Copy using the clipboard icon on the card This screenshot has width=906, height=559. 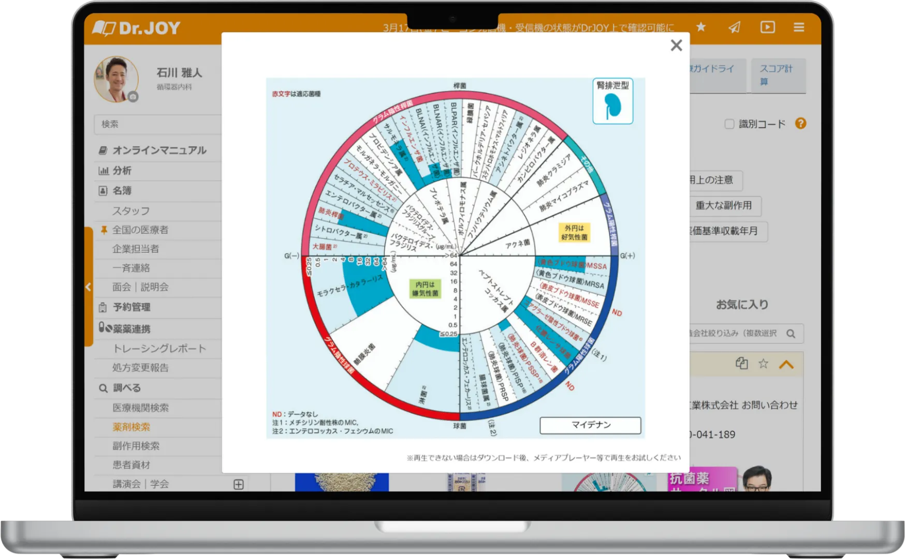click(x=741, y=364)
